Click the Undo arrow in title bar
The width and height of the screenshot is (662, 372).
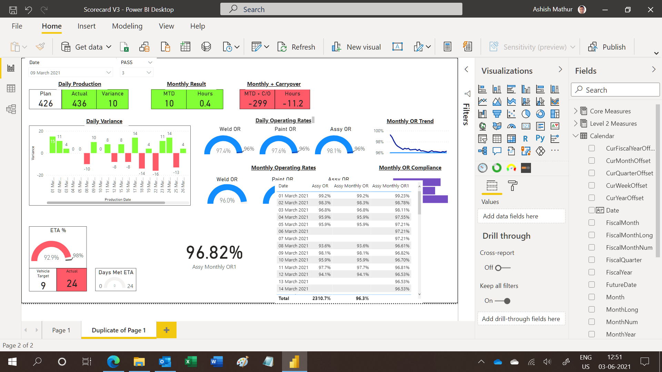click(x=29, y=10)
